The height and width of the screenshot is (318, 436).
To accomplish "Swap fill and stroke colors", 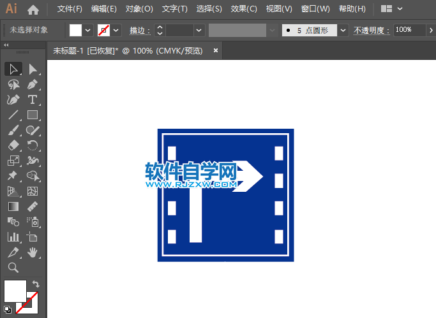I will (36, 284).
